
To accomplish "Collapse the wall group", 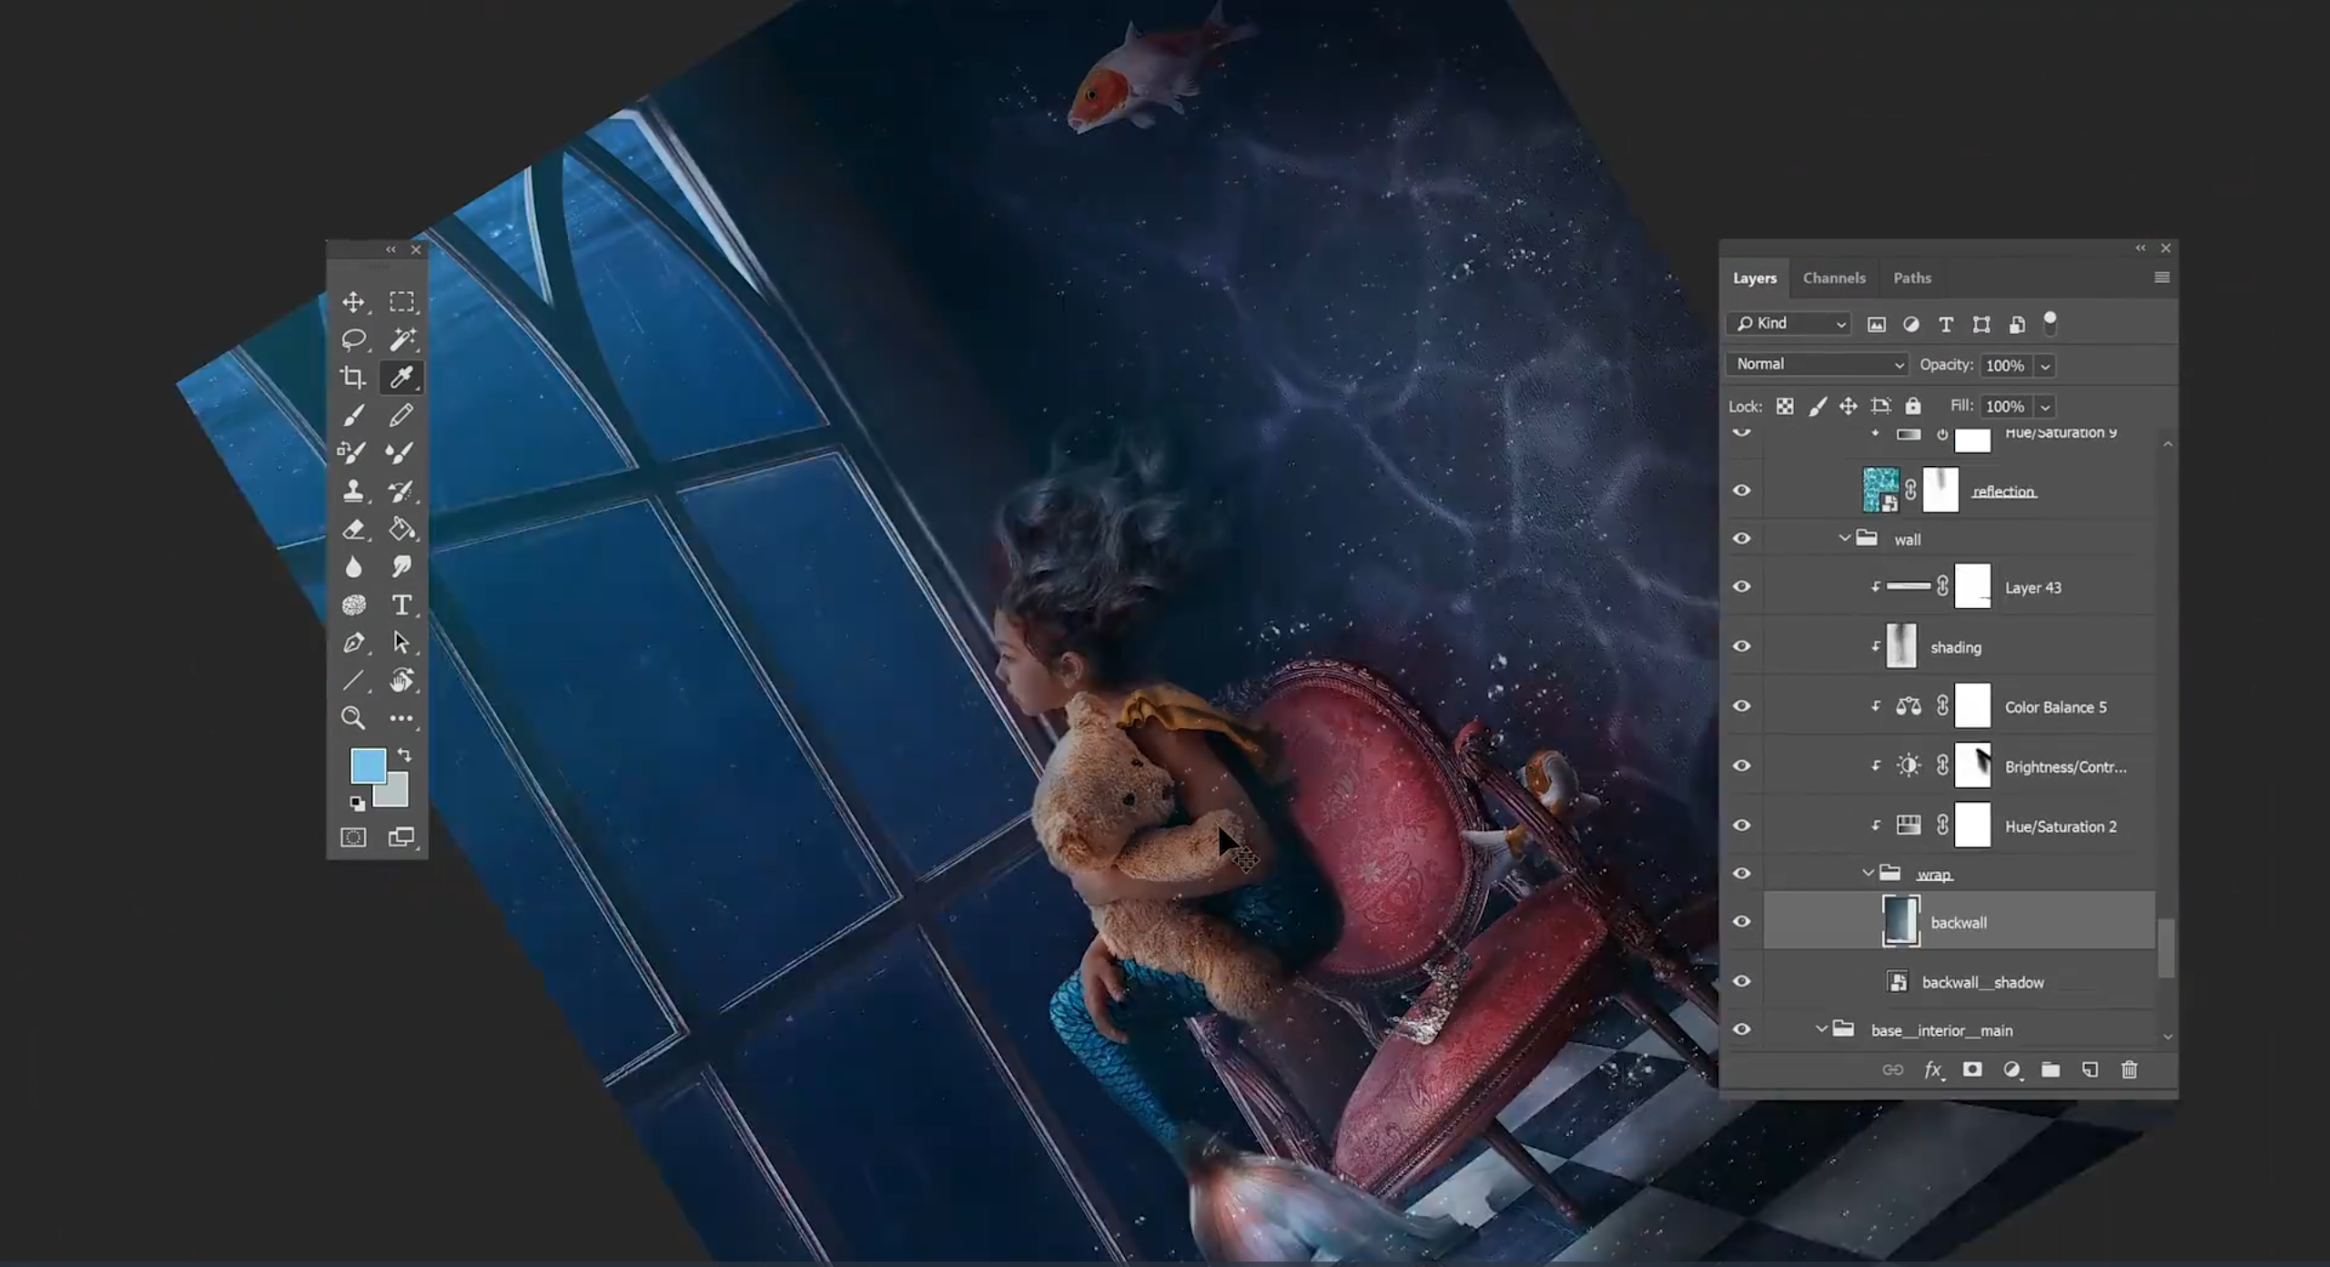I will (1844, 539).
